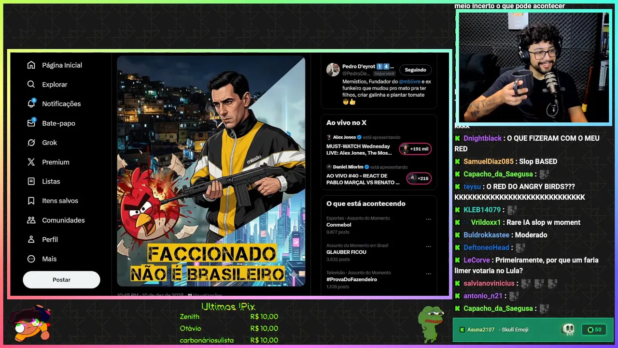Click the Itens salvos bookmark icon

click(31, 201)
